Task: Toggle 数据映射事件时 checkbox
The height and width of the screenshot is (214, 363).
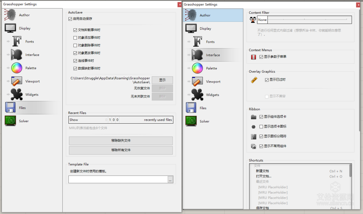Action: [75, 68]
